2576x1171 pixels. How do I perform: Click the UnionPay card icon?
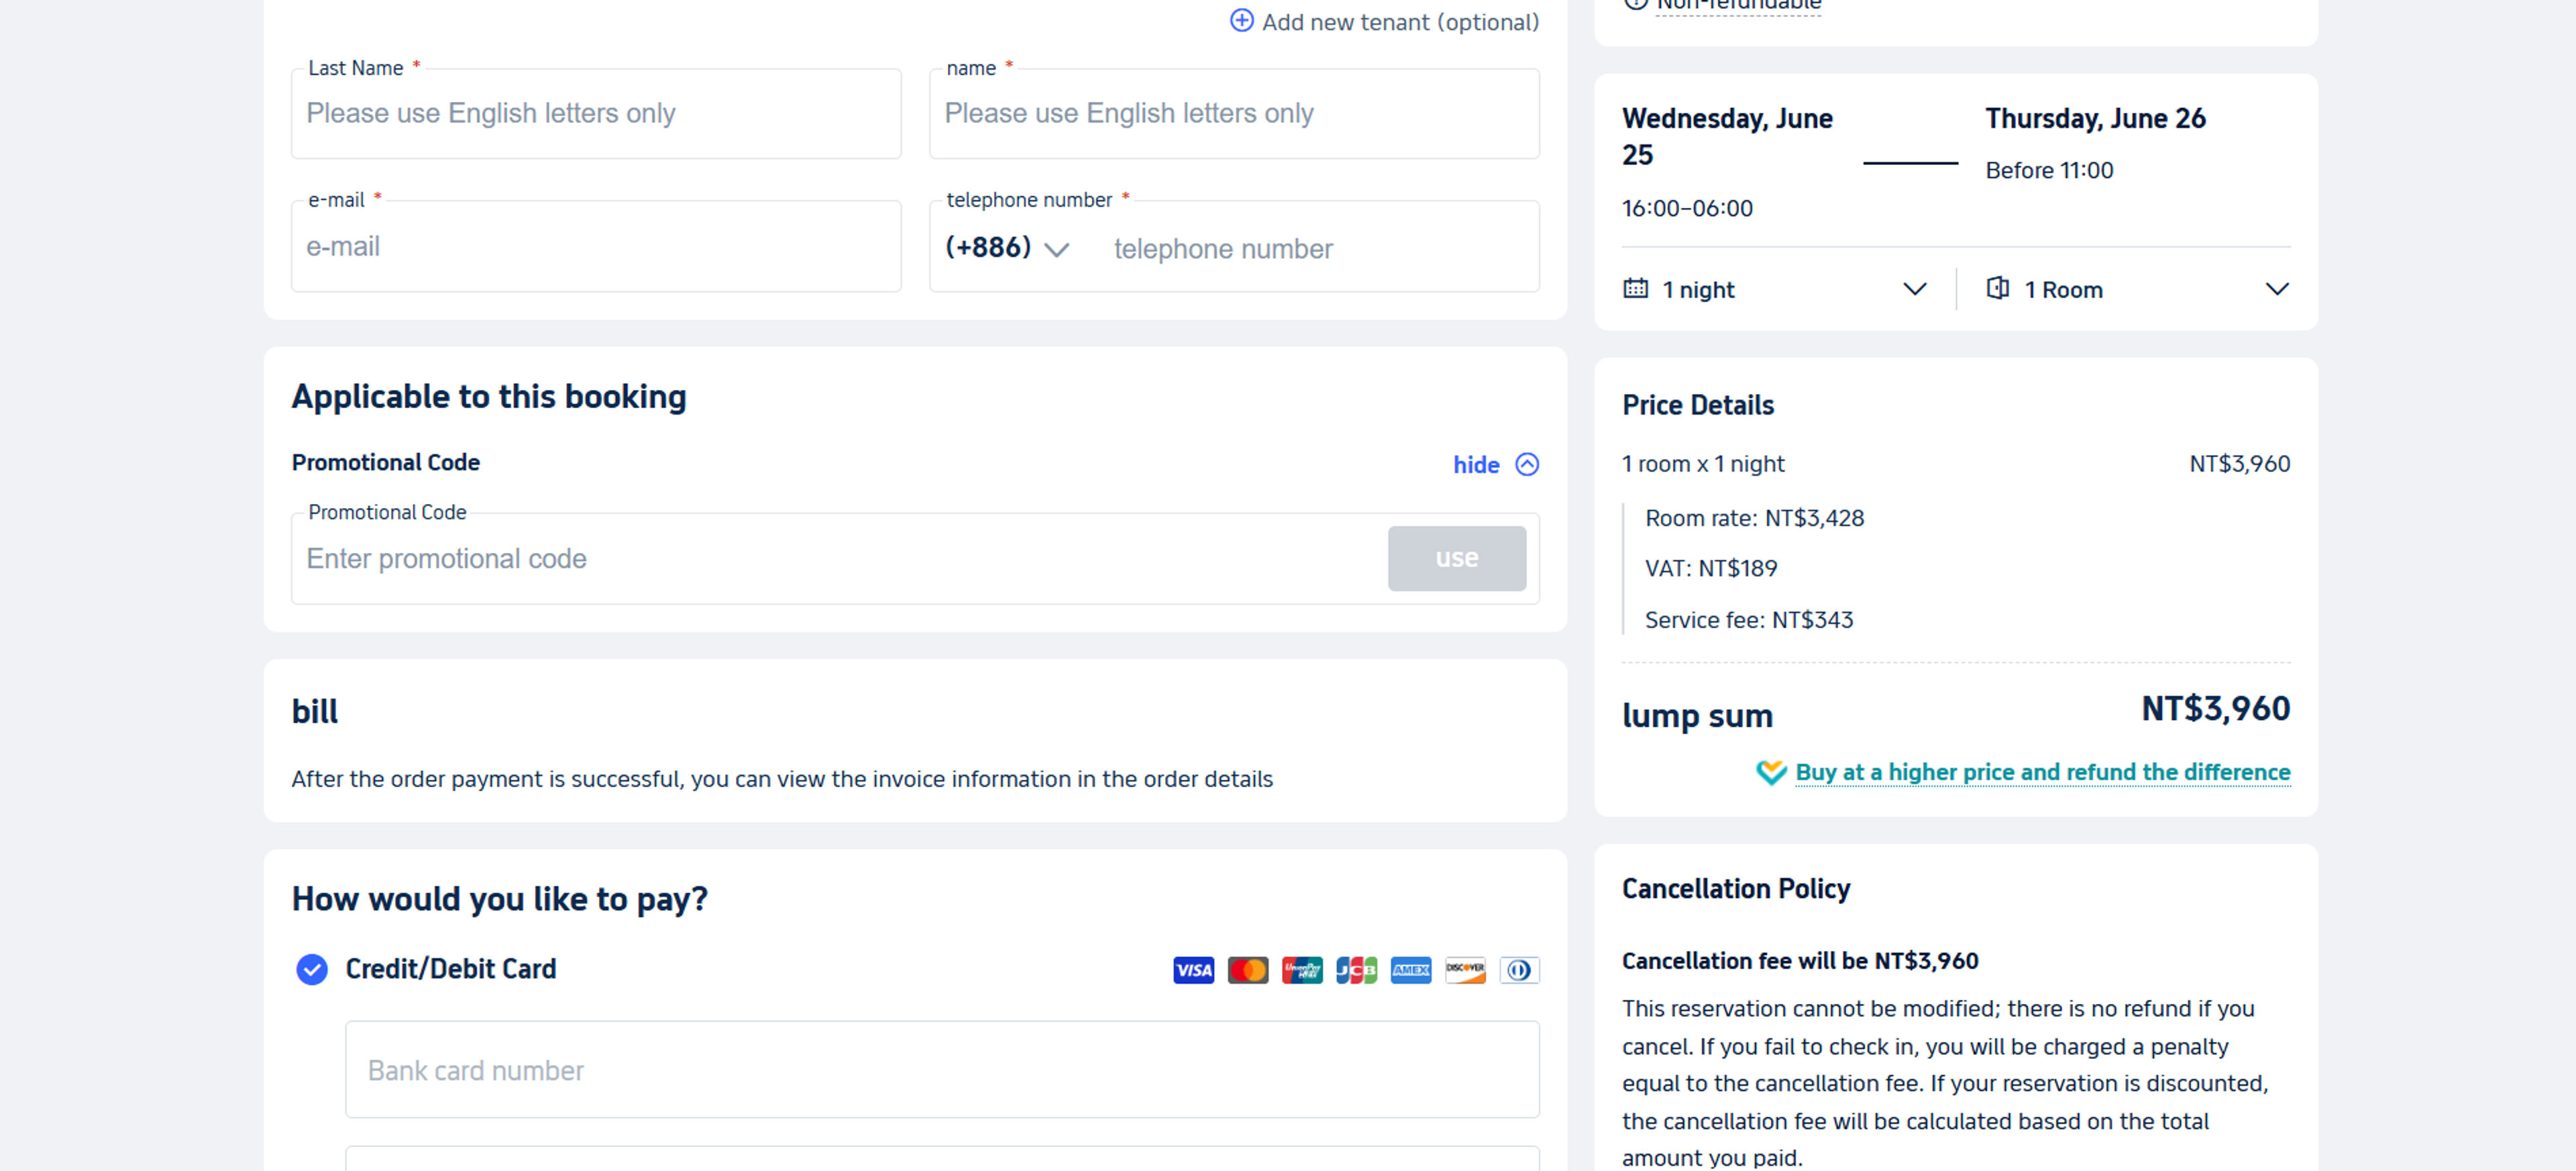[1302, 969]
